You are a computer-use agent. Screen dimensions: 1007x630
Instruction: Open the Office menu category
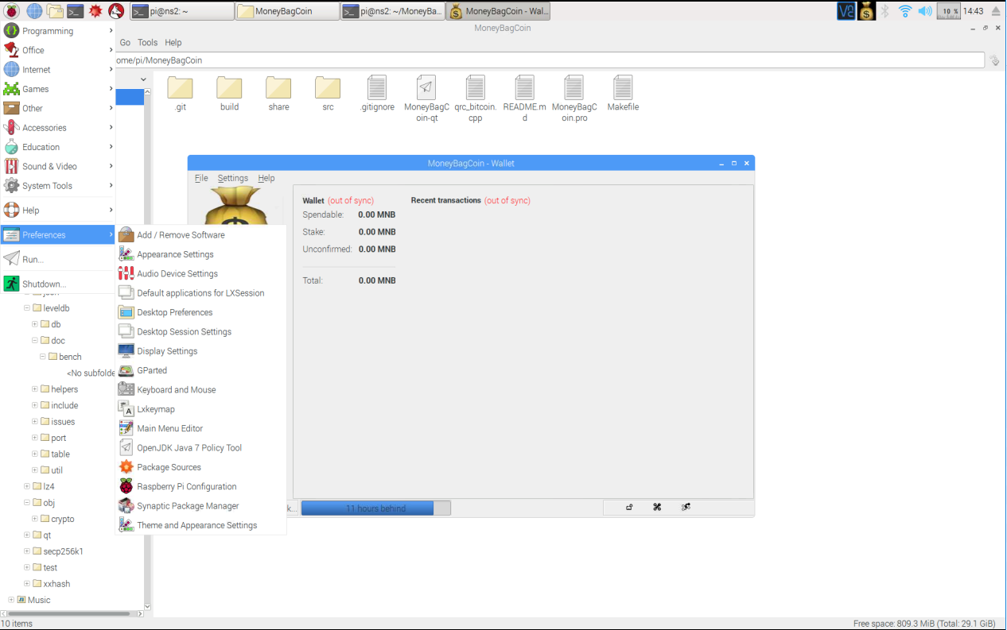tap(58, 50)
